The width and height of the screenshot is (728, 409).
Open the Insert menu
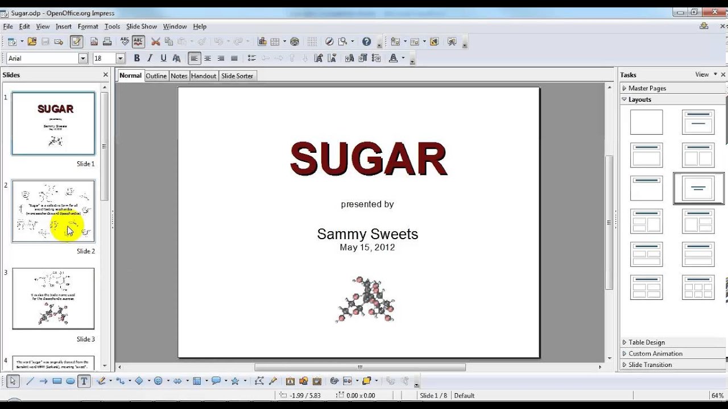tap(64, 26)
